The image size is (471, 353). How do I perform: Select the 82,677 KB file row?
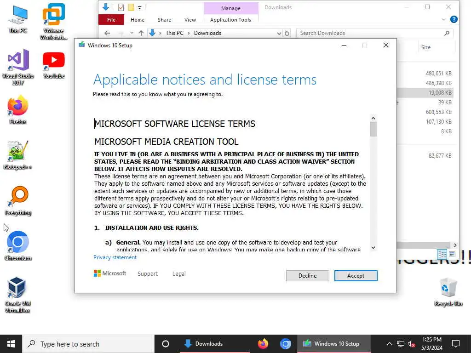[425, 155]
